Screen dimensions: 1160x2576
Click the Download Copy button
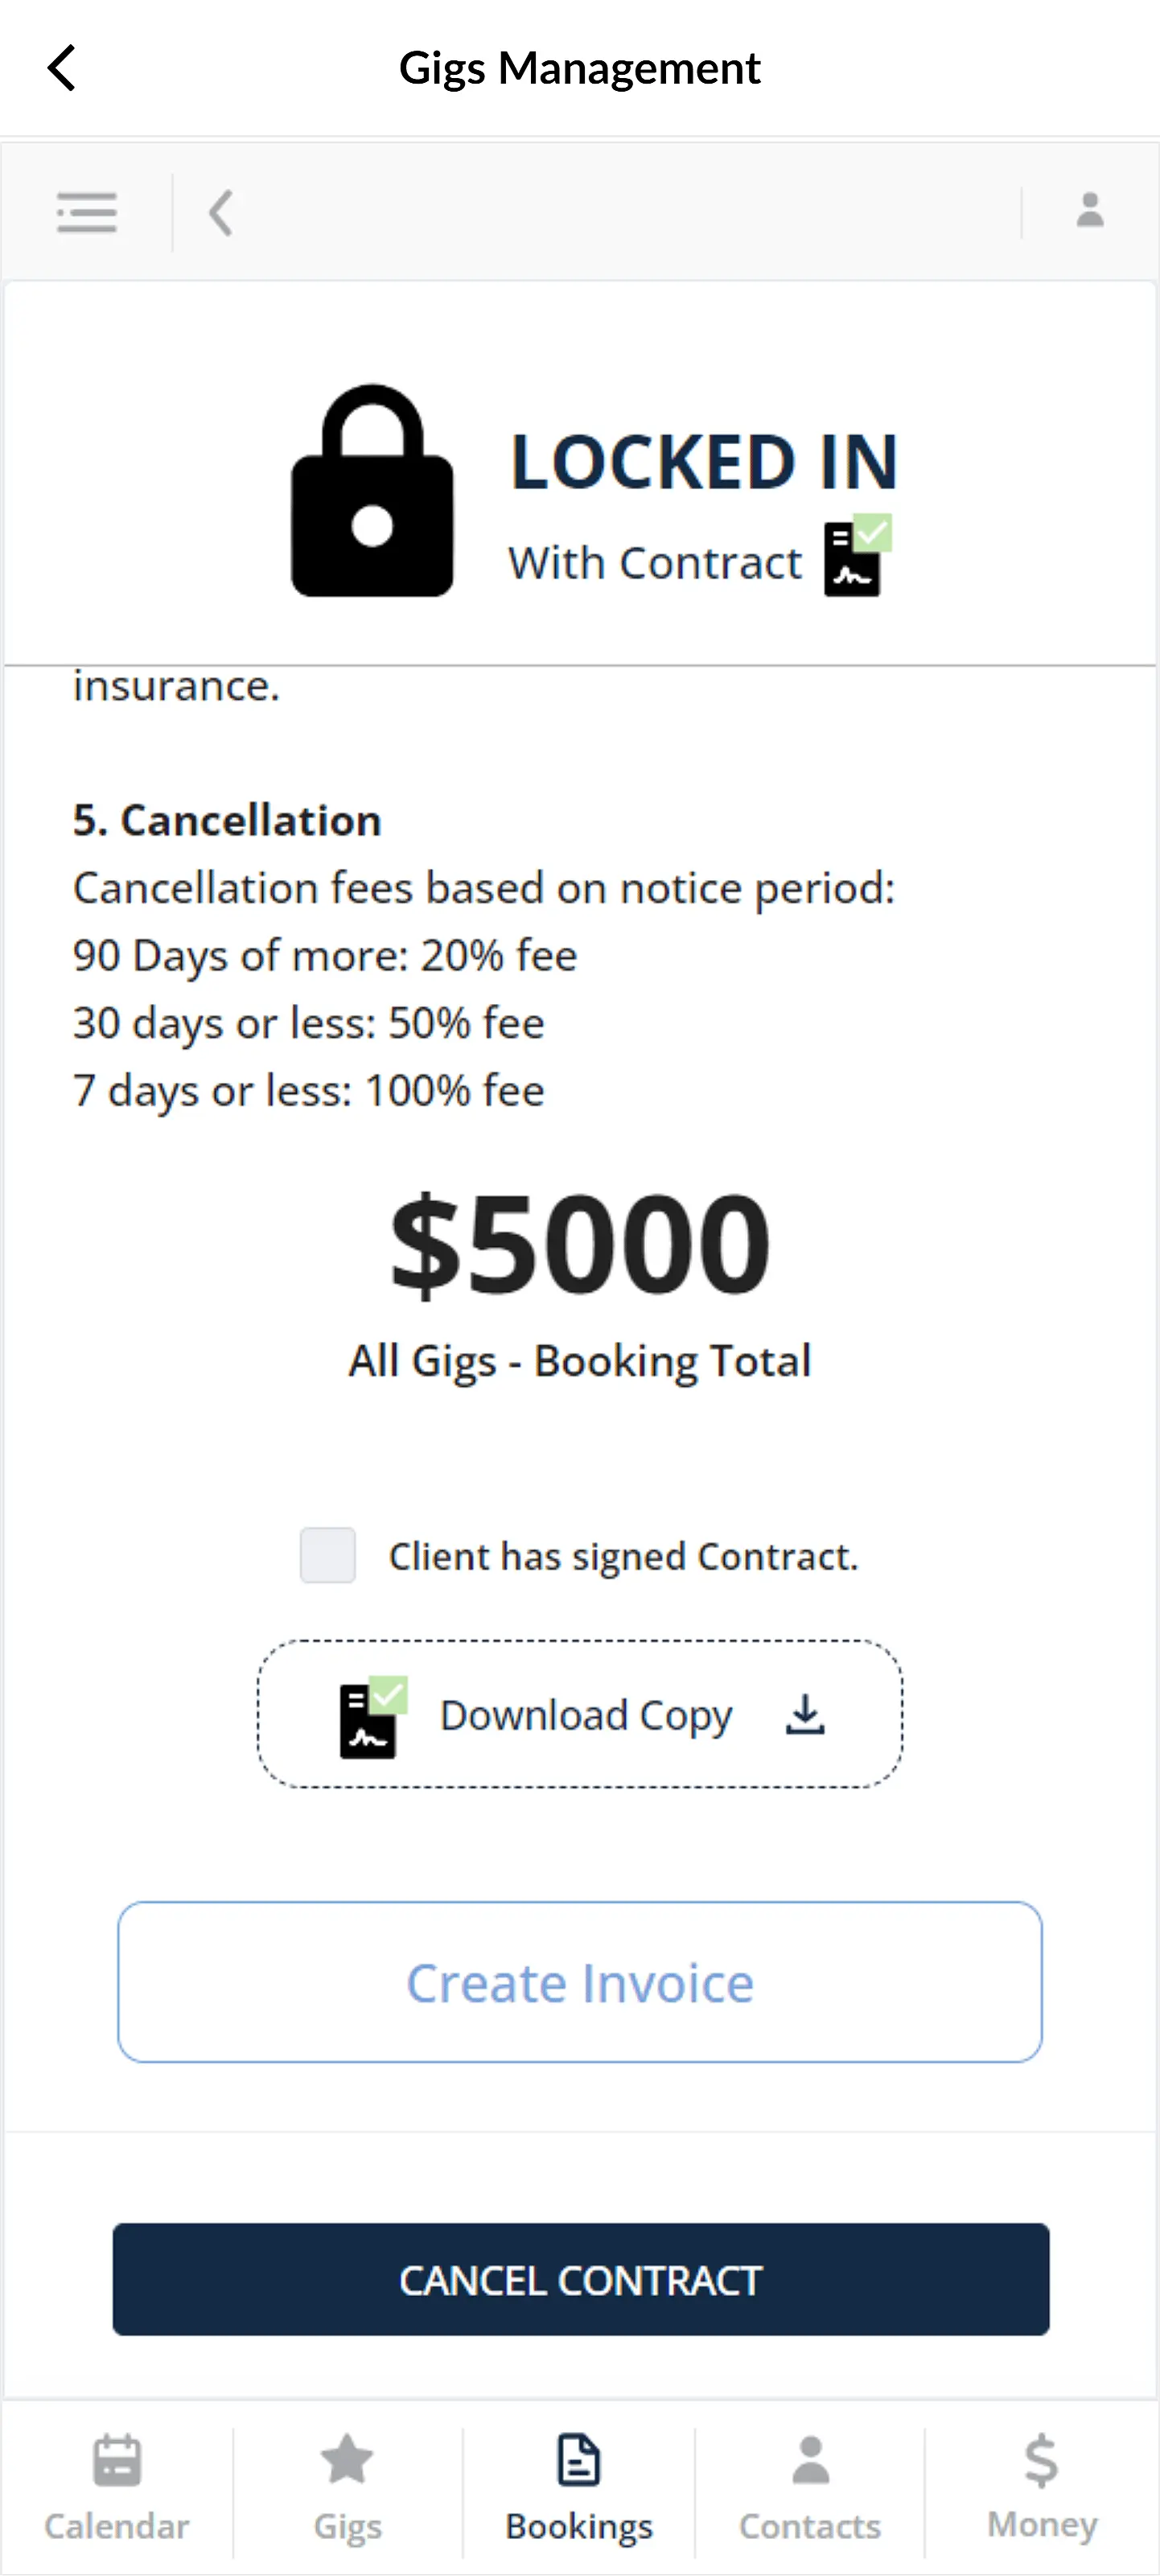coord(580,1714)
